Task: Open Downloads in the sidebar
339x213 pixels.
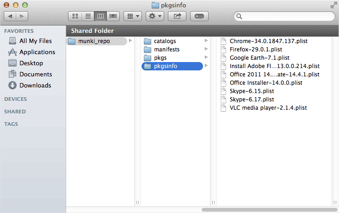Action: pos(35,86)
